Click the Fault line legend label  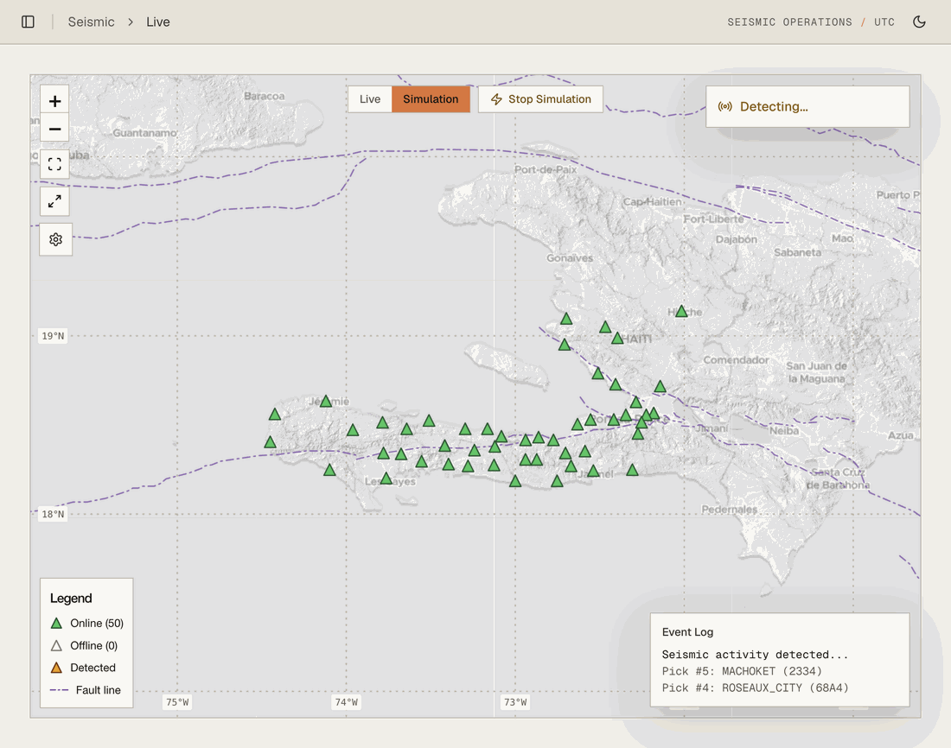pyautogui.click(x=99, y=690)
